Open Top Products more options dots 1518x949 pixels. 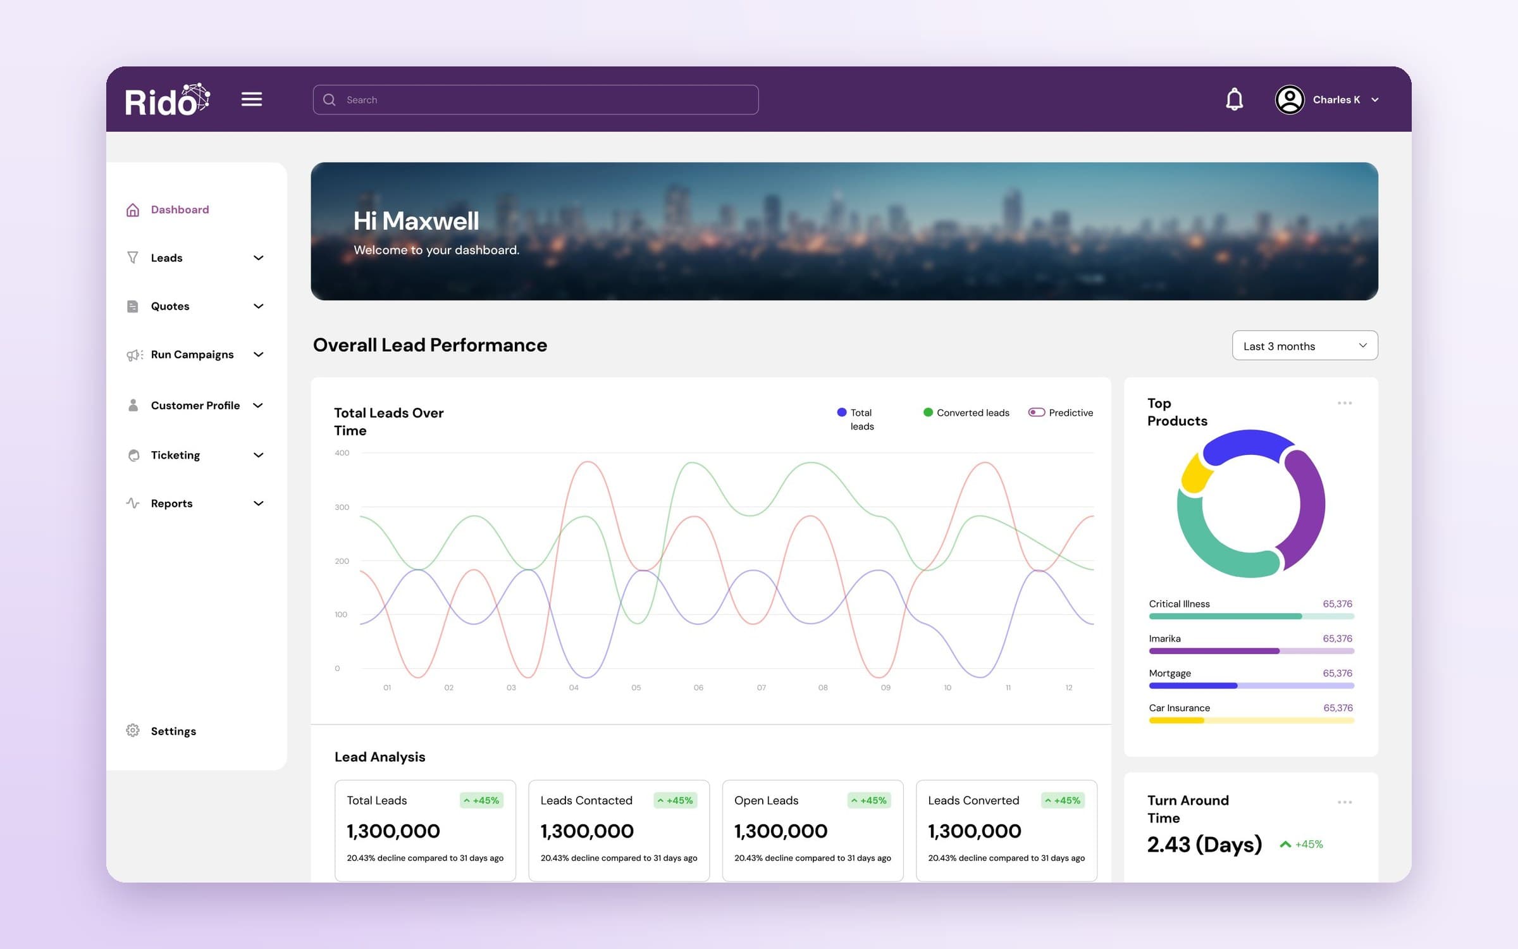(1345, 403)
